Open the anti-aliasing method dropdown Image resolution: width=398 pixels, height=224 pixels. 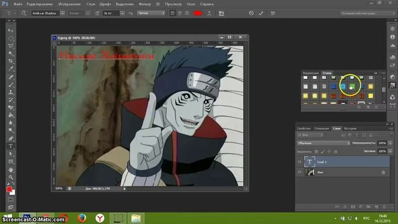coord(151,13)
